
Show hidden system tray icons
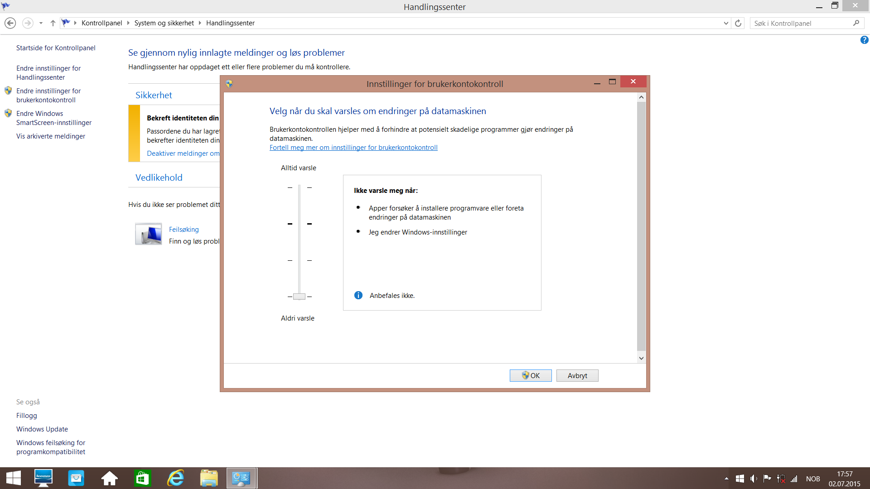point(726,479)
